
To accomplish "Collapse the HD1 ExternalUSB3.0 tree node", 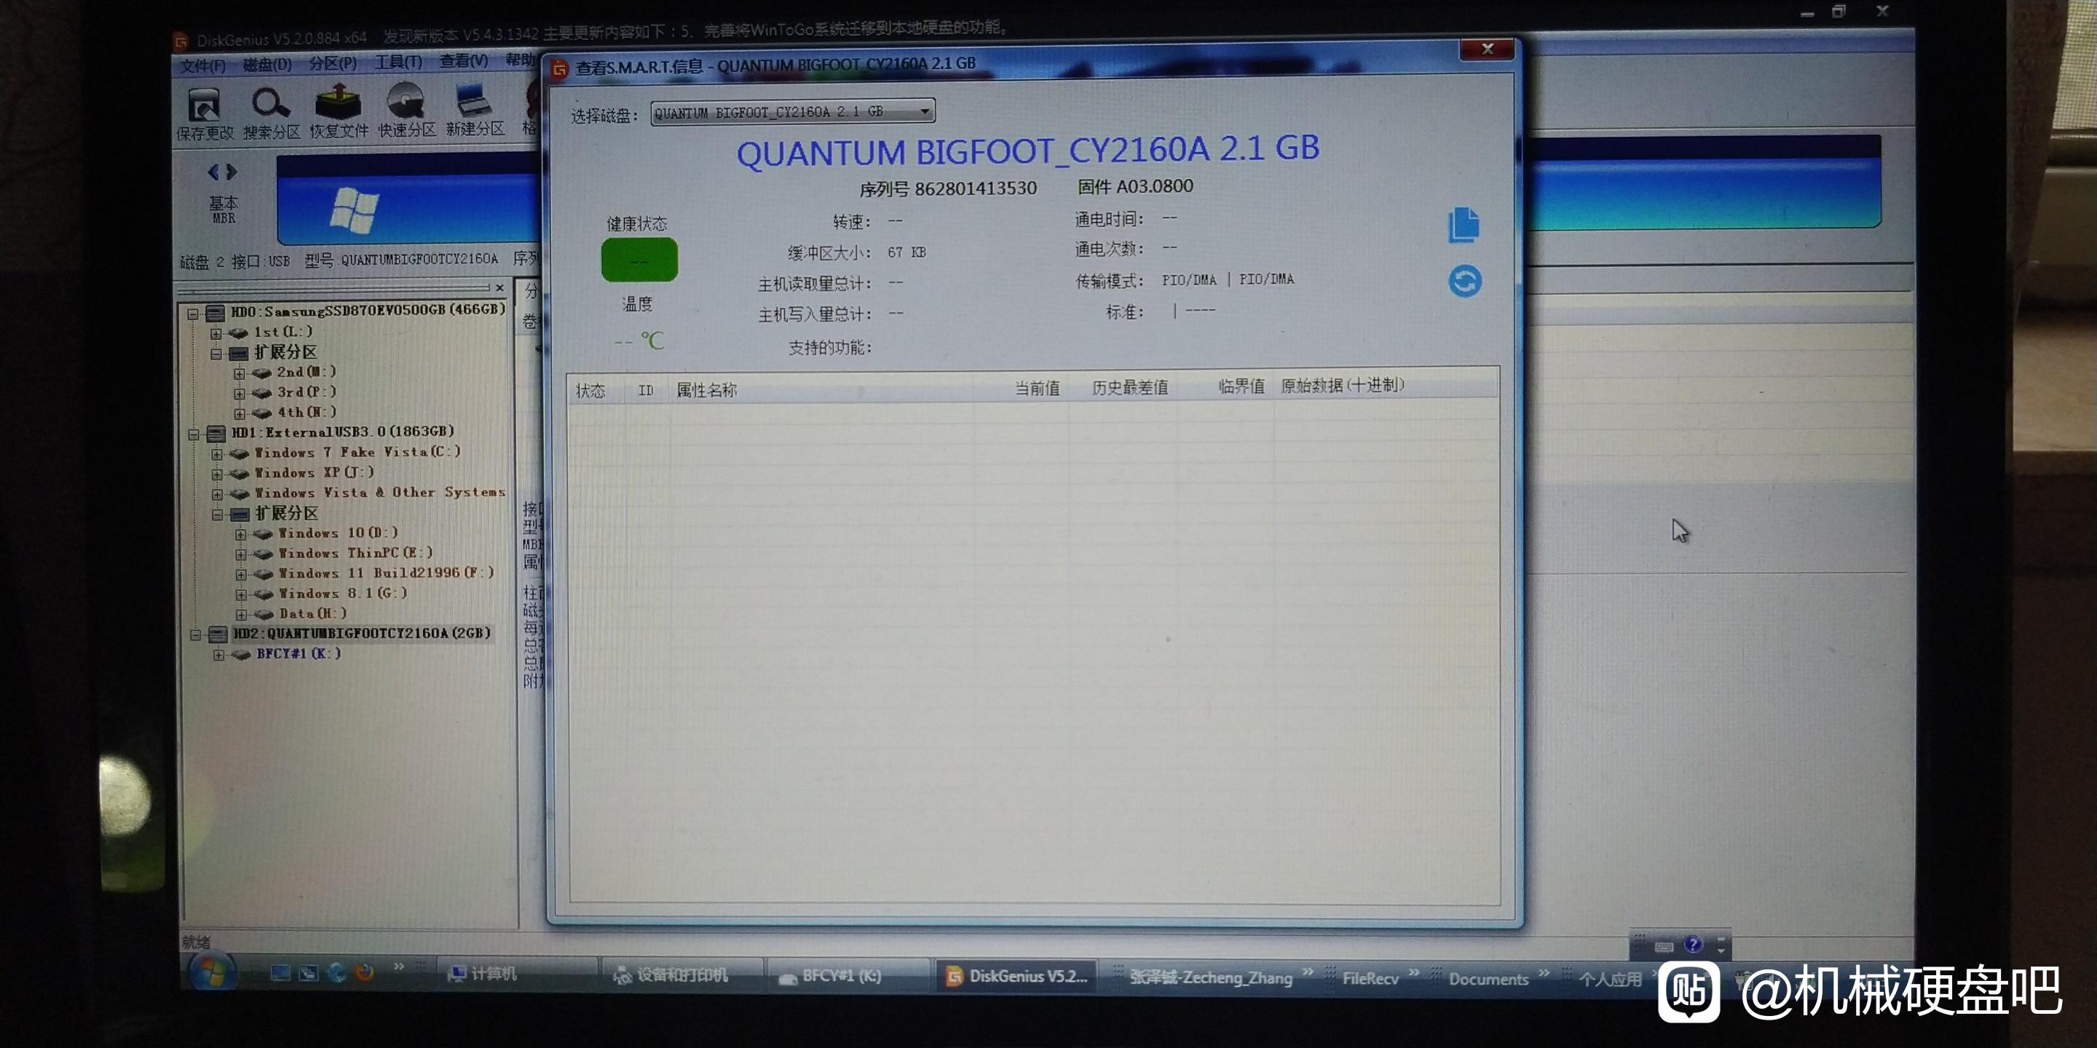I will (x=194, y=434).
